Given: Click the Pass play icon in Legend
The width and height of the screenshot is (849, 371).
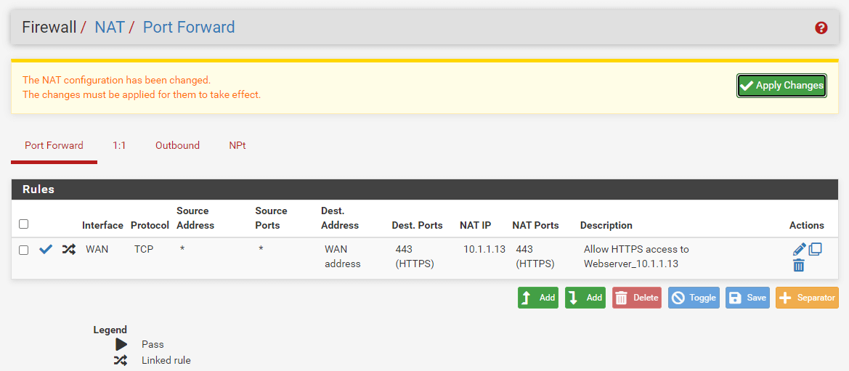Looking at the screenshot, I should tap(121, 344).
